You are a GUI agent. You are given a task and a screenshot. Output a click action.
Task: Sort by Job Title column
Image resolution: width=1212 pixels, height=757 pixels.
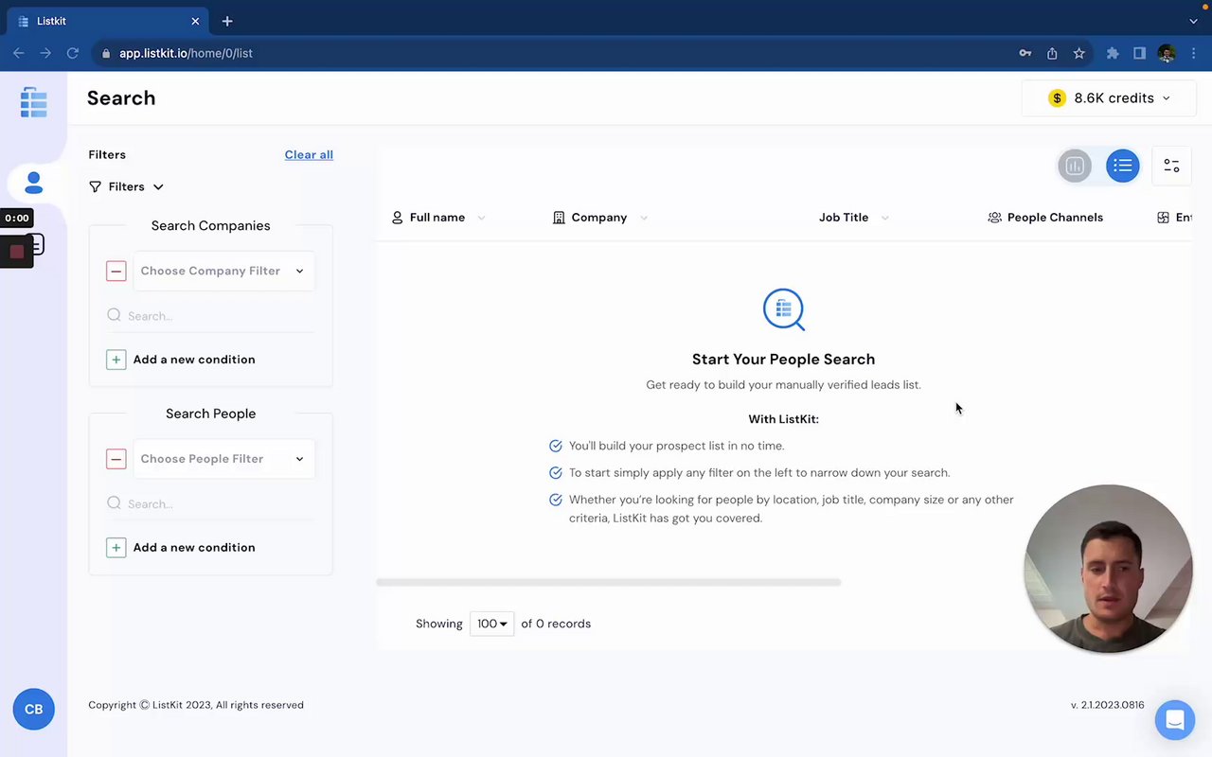[x=853, y=218]
